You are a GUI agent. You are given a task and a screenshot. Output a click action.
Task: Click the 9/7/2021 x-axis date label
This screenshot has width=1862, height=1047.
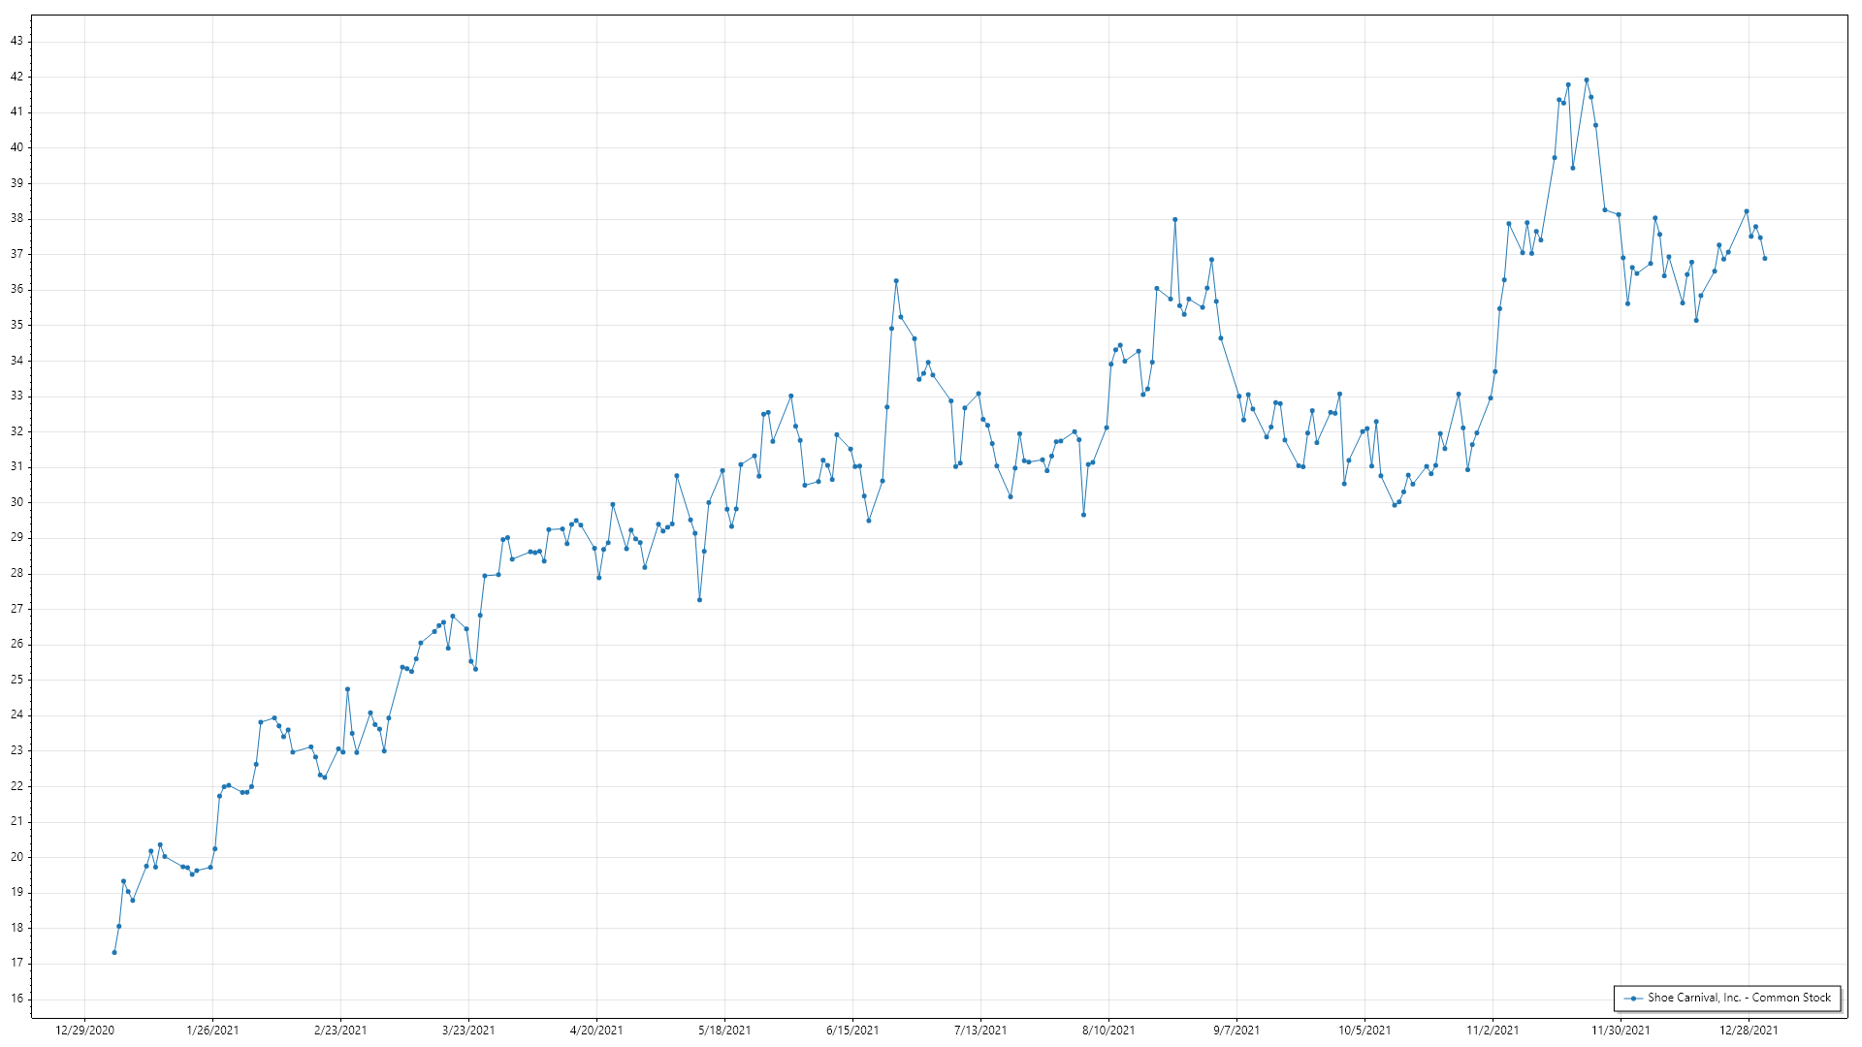(x=1236, y=1031)
